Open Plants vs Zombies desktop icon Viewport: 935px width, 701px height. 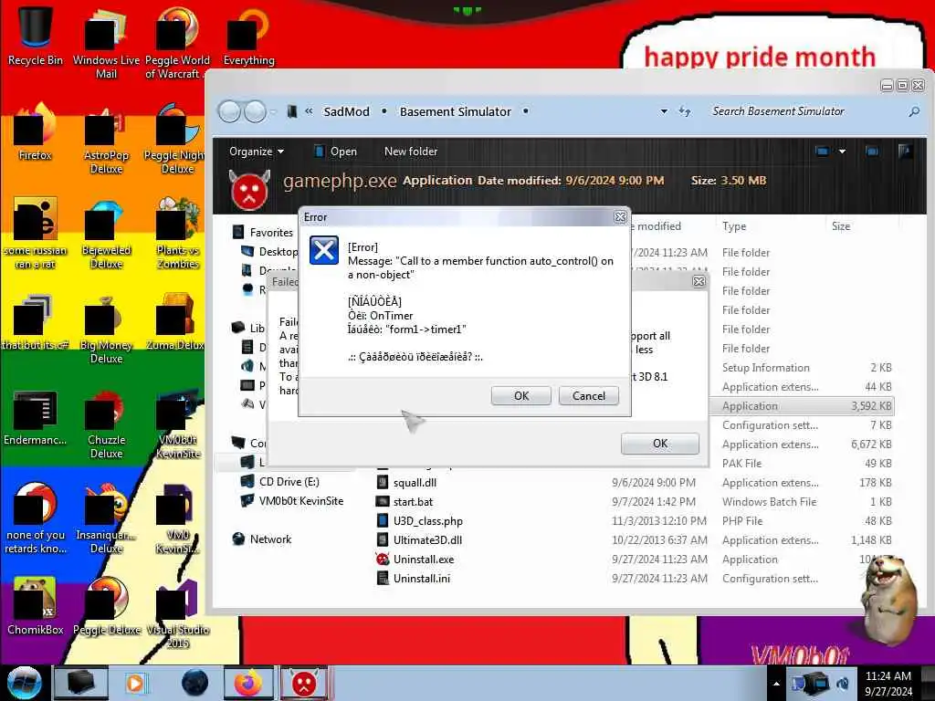click(177, 234)
